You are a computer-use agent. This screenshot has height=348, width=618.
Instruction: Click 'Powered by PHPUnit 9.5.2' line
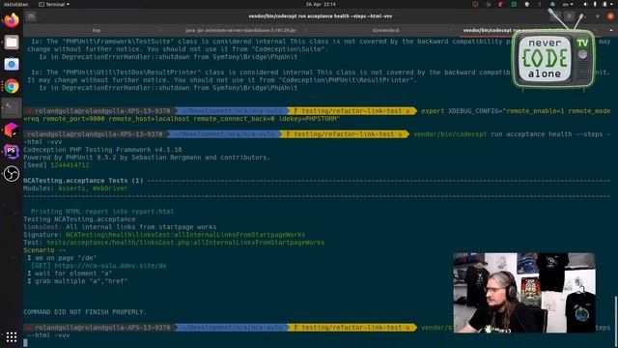(x=147, y=157)
